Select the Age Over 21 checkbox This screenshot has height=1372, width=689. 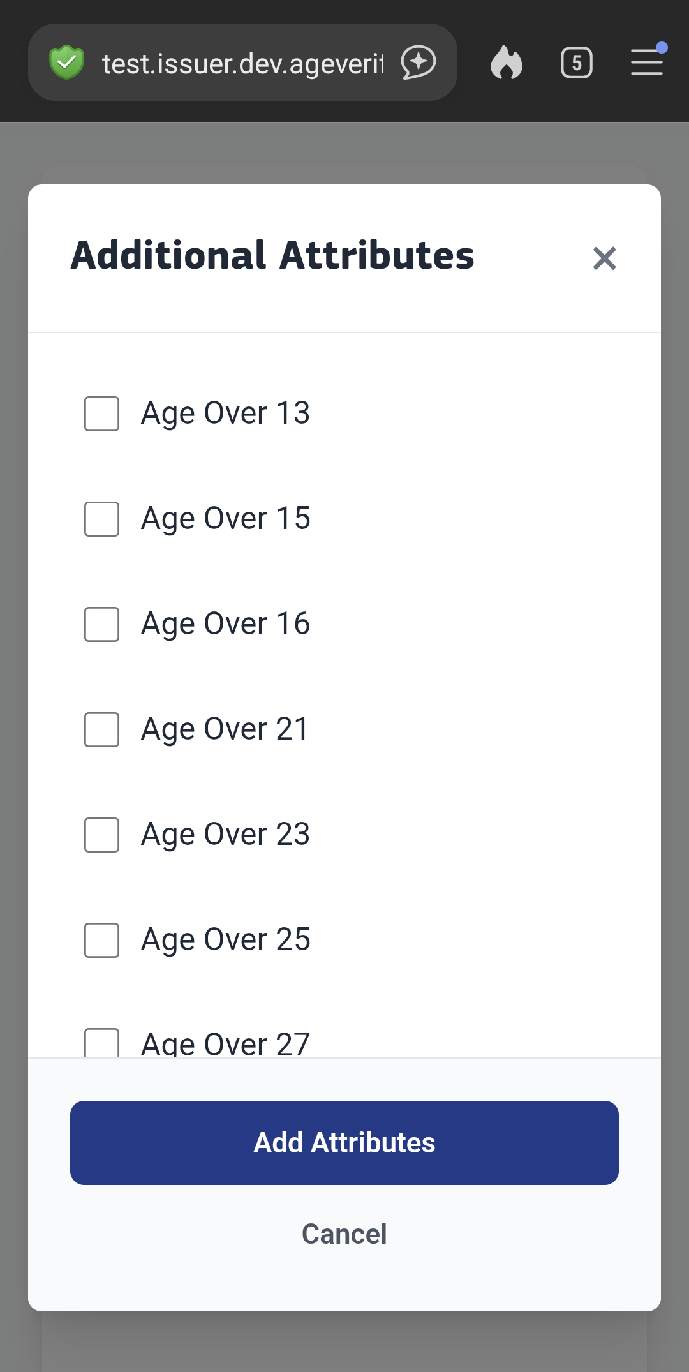pos(102,729)
